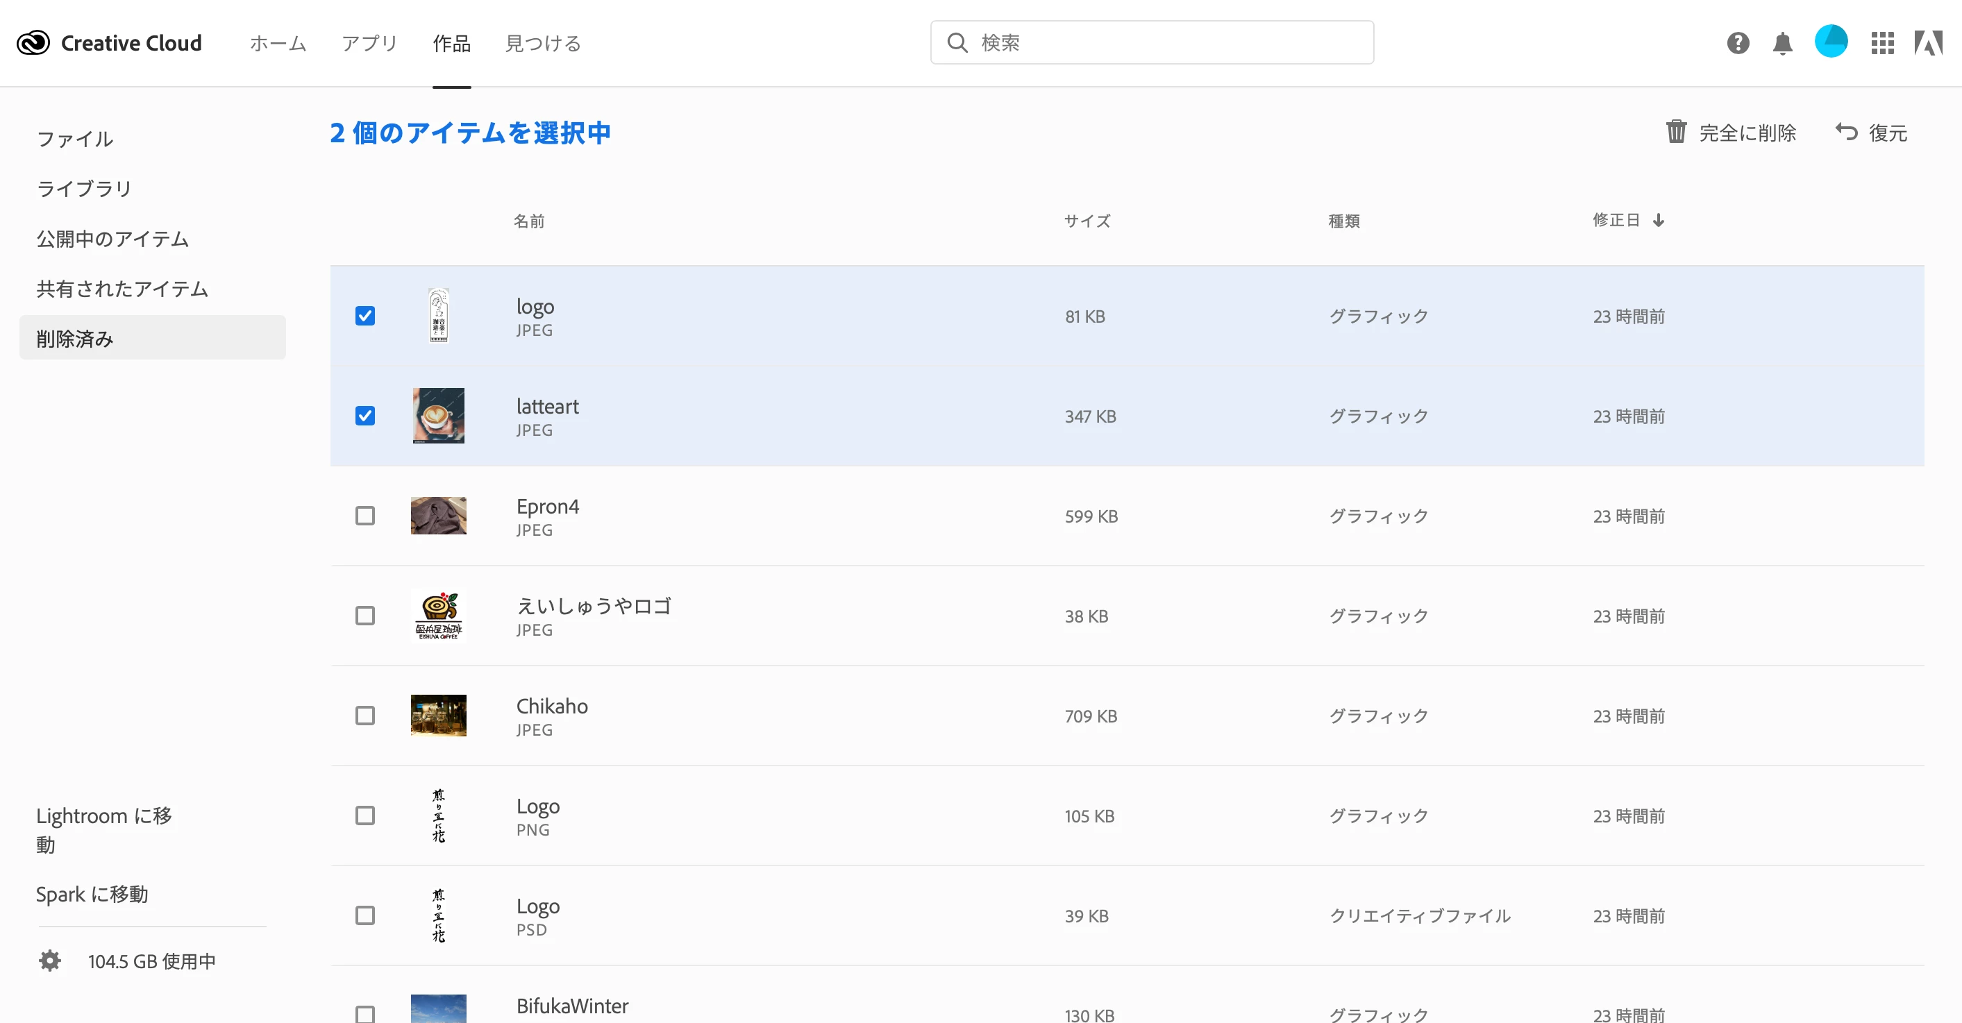Open the apps grid switcher icon
The width and height of the screenshot is (1962, 1023).
tap(1882, 42)
